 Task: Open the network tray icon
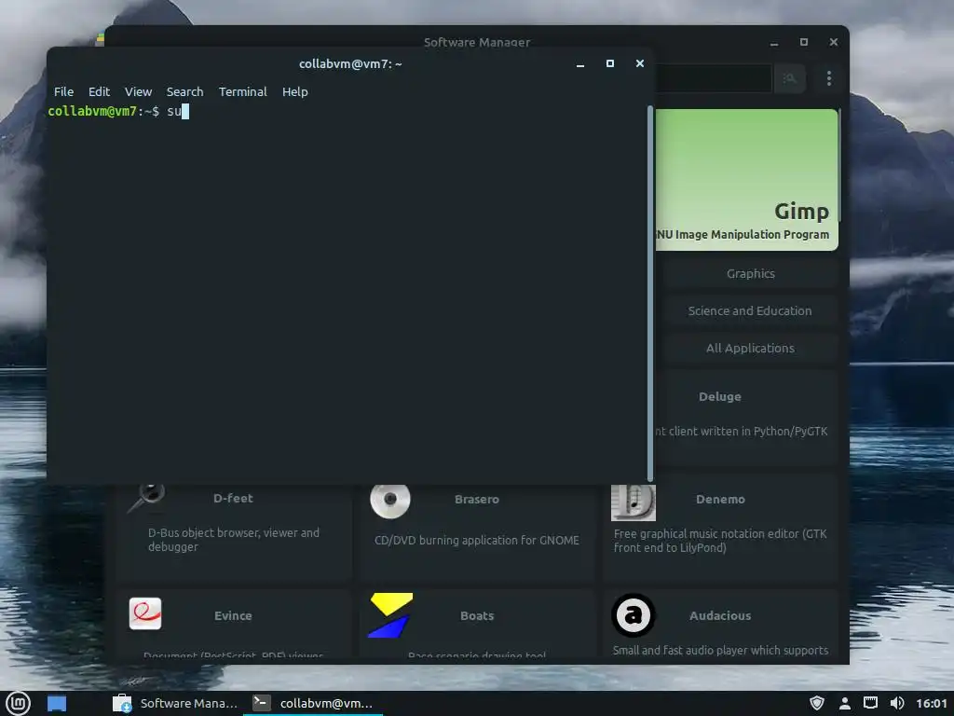pyautogui.click(x=871, y=703)
